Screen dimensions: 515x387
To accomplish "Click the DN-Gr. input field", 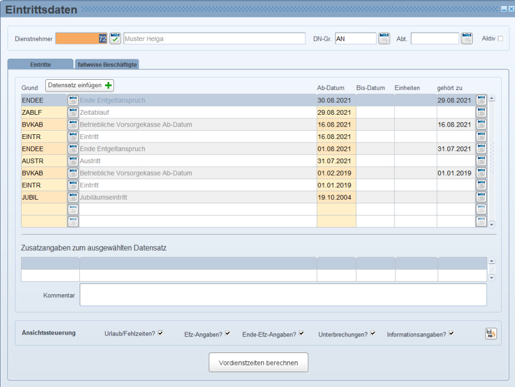I will (x=356, y=39).
